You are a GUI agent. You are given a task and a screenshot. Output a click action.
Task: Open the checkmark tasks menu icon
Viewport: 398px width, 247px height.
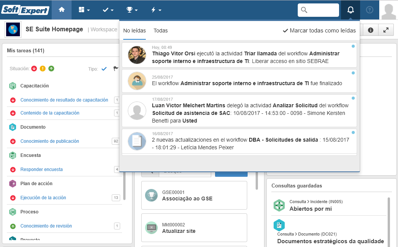(x=105, y=10)
